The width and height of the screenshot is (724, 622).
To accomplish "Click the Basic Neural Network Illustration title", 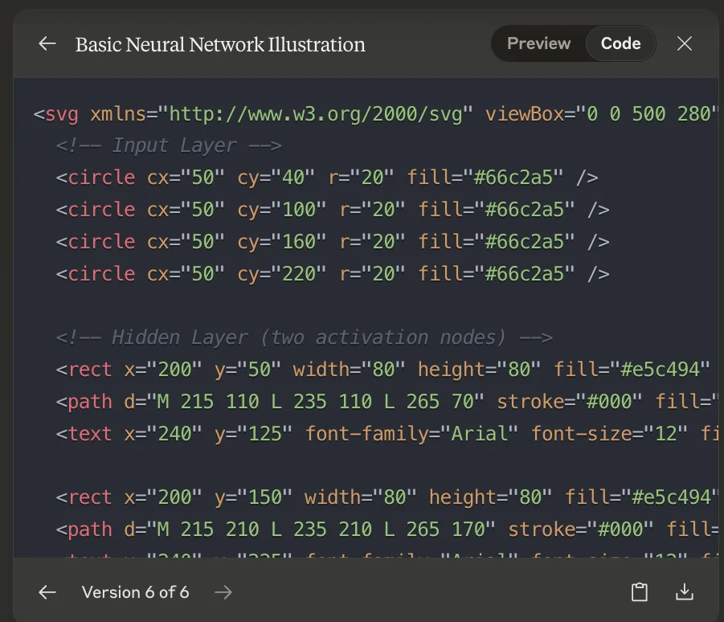I will [219, 44].
